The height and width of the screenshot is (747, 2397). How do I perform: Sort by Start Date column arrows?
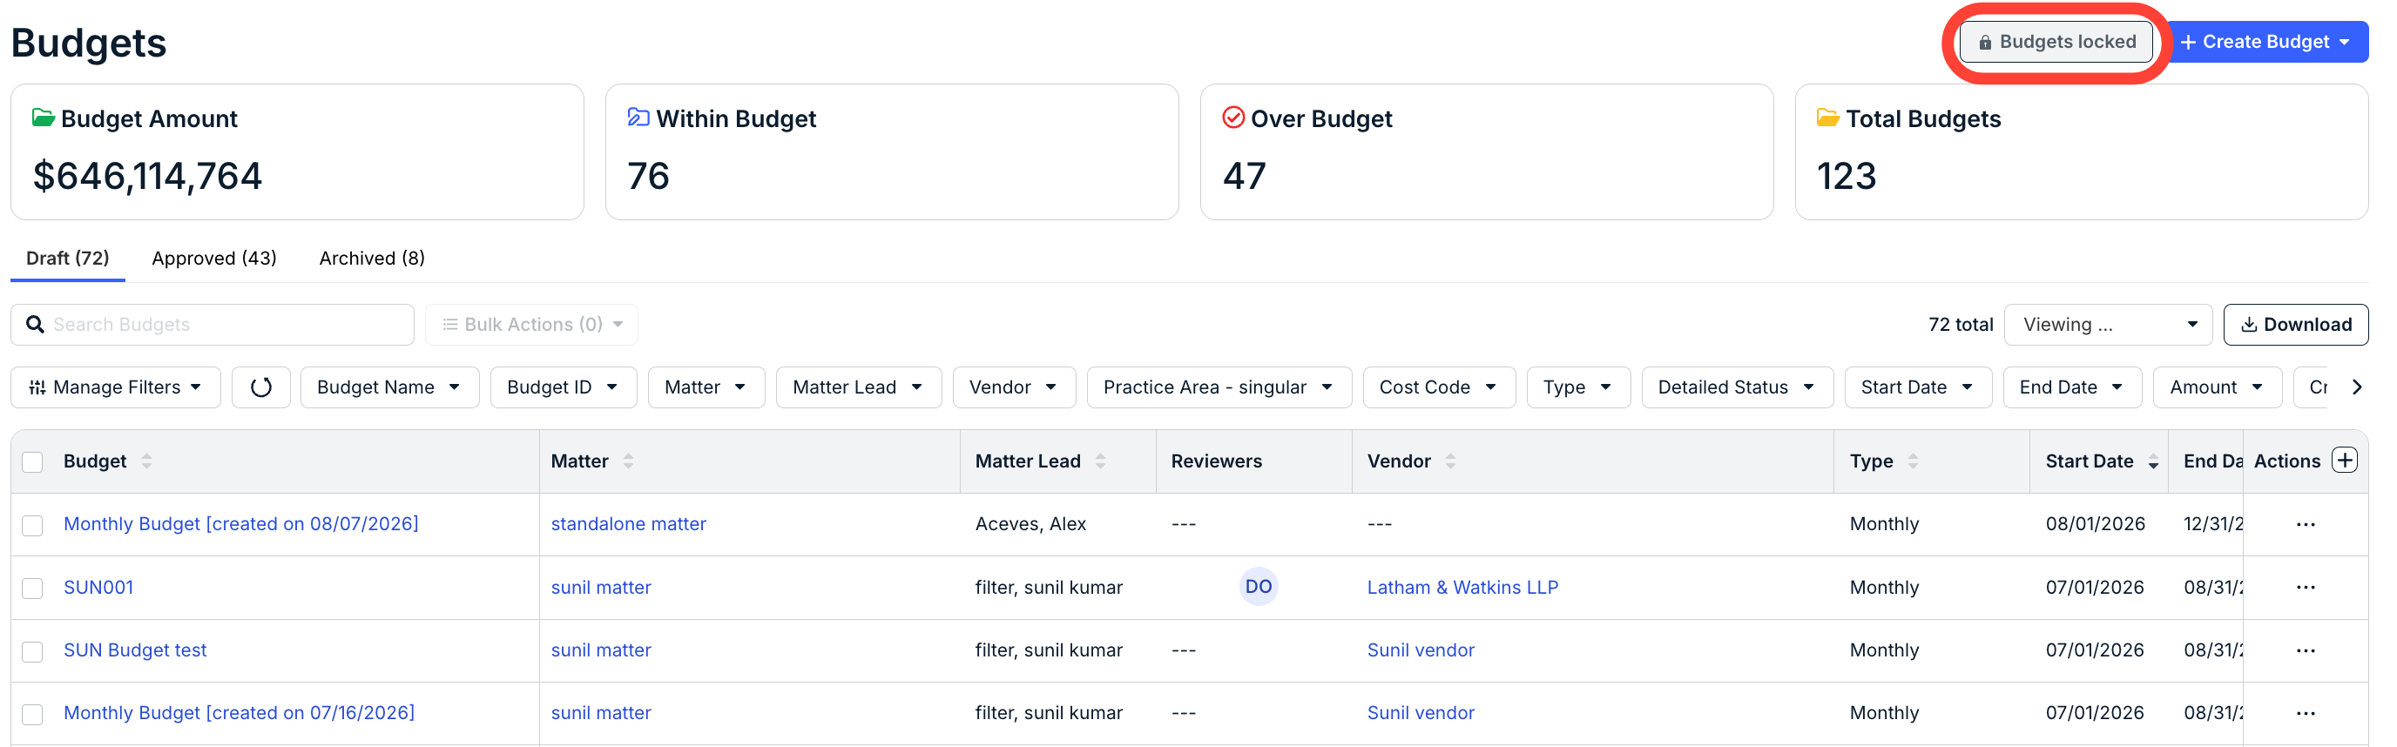pos(2153,461)
